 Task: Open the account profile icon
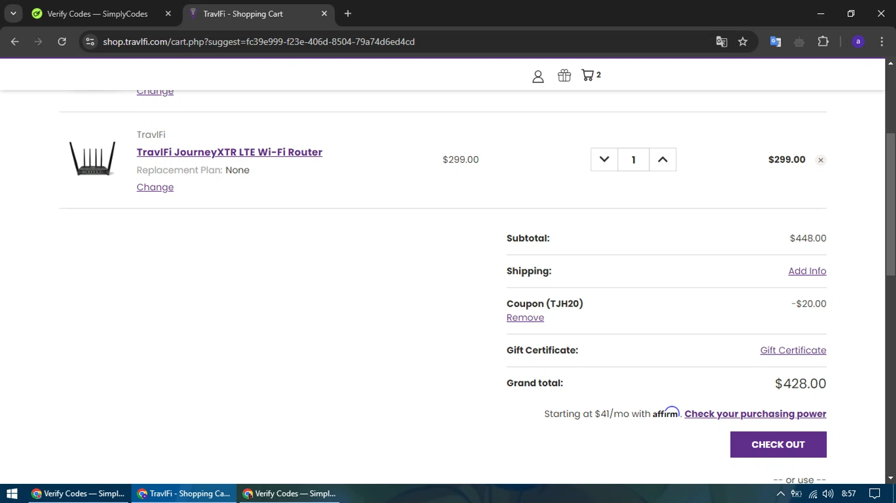tap(538, 76)
